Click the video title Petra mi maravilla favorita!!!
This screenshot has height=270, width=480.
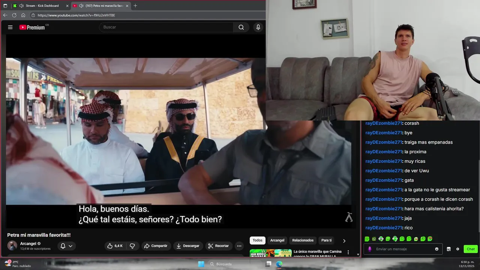pyautogui.click(x=39, y=235)
